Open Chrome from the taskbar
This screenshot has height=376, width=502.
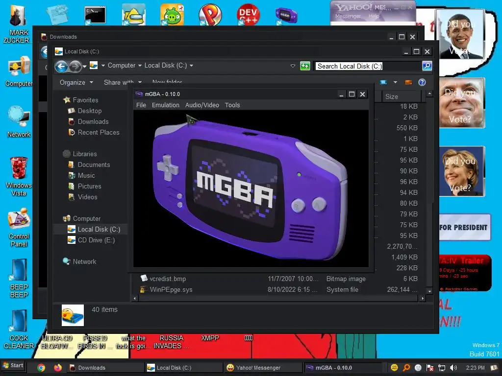pyautogui.click(x=41, y=368)
